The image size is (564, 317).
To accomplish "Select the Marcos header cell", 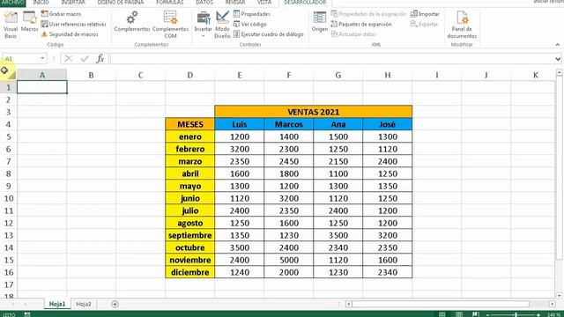I will (x=289, y=124).
